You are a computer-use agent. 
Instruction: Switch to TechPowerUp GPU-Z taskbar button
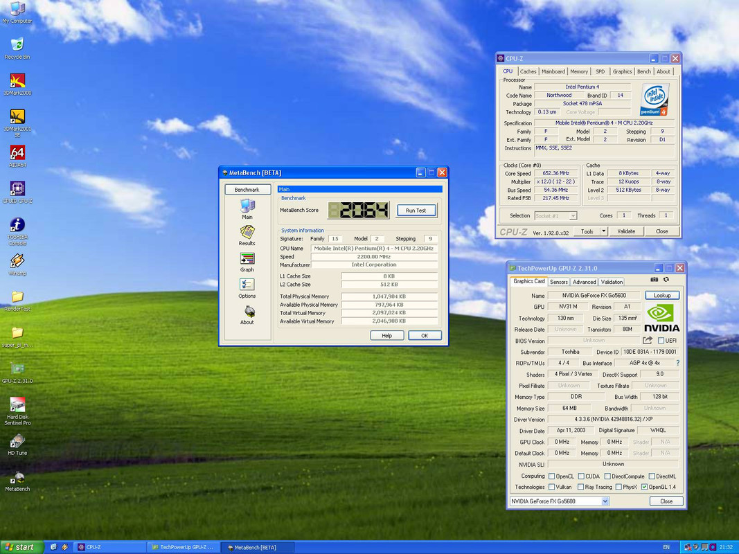pos(183,547)
